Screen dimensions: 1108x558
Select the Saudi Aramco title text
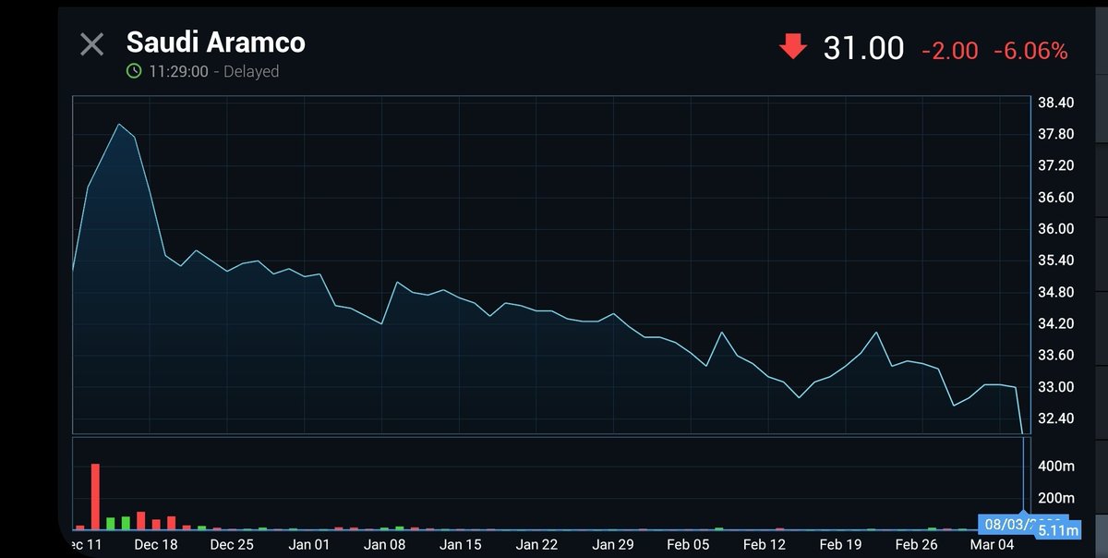[x=215, y=42]
